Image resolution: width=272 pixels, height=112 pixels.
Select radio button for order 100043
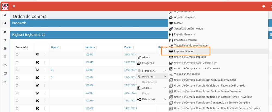[17, 55]
